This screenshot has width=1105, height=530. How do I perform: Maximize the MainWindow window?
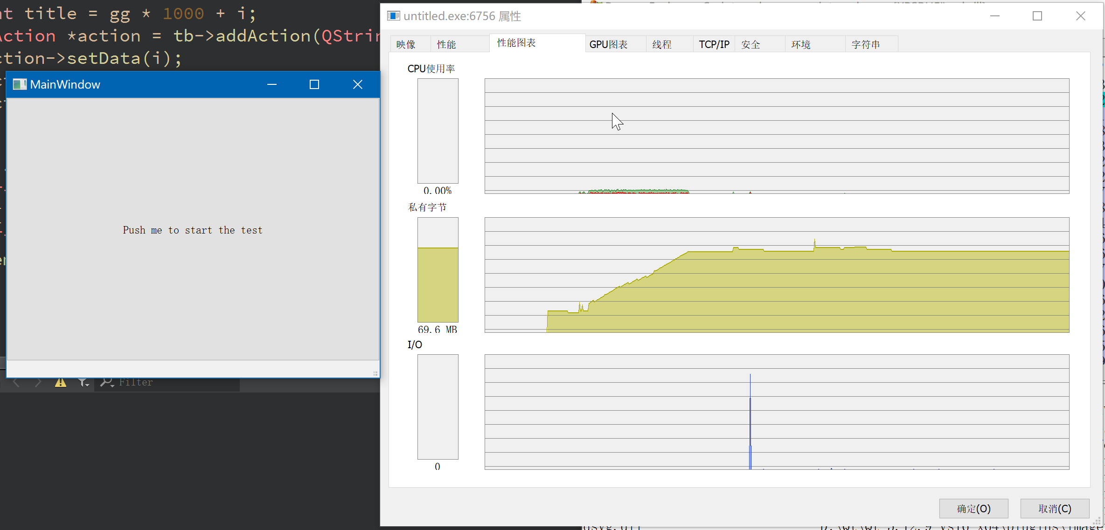[314, 84]
